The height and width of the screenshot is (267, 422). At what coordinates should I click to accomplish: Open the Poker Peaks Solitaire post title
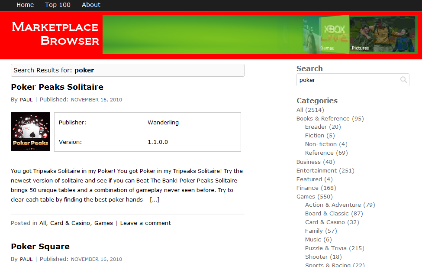(57, 87)
